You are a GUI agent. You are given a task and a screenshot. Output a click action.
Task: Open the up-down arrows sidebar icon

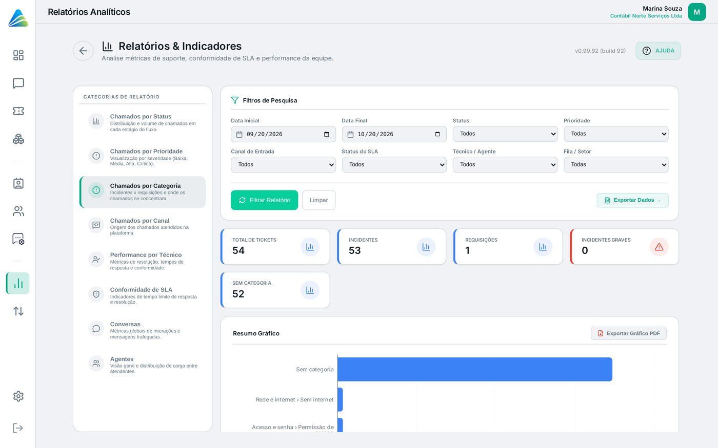[18, 311]
